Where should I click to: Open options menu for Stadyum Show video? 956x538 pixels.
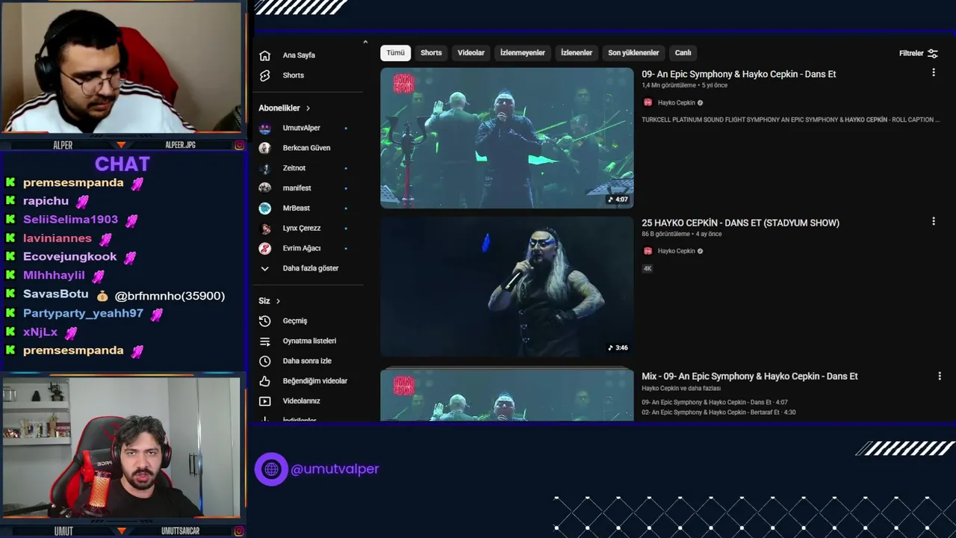[x=933, y=221]
